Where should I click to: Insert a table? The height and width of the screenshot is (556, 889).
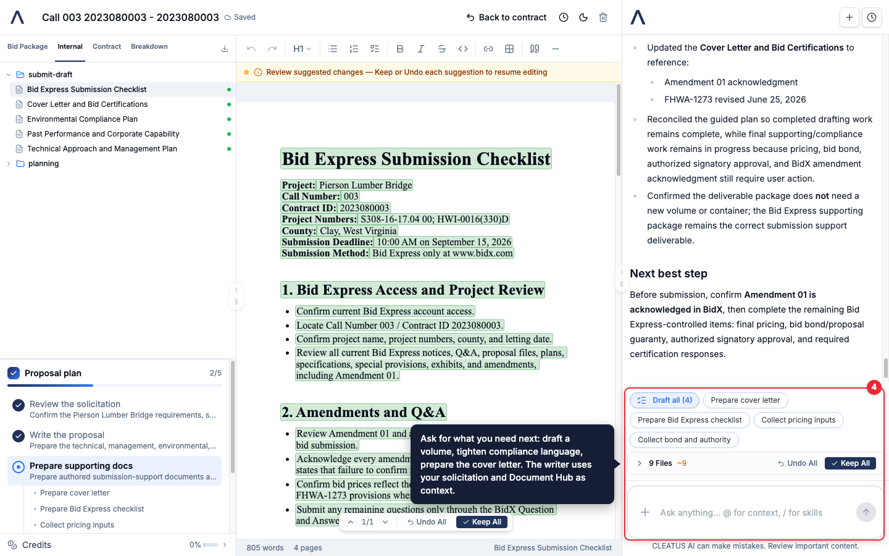pos(509,49)
